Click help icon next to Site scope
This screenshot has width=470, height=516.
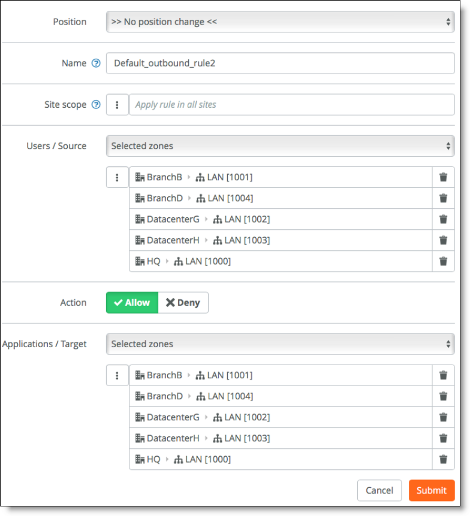[x=96, y=104]
